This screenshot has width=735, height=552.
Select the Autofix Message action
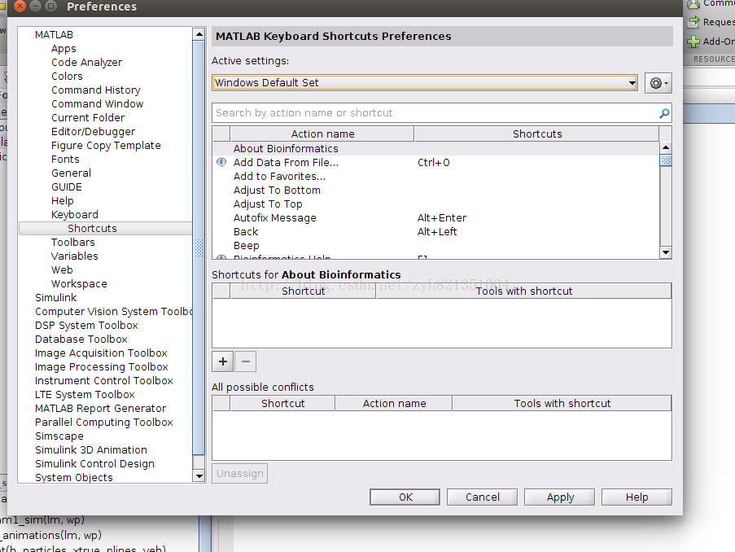click(436, 217)
